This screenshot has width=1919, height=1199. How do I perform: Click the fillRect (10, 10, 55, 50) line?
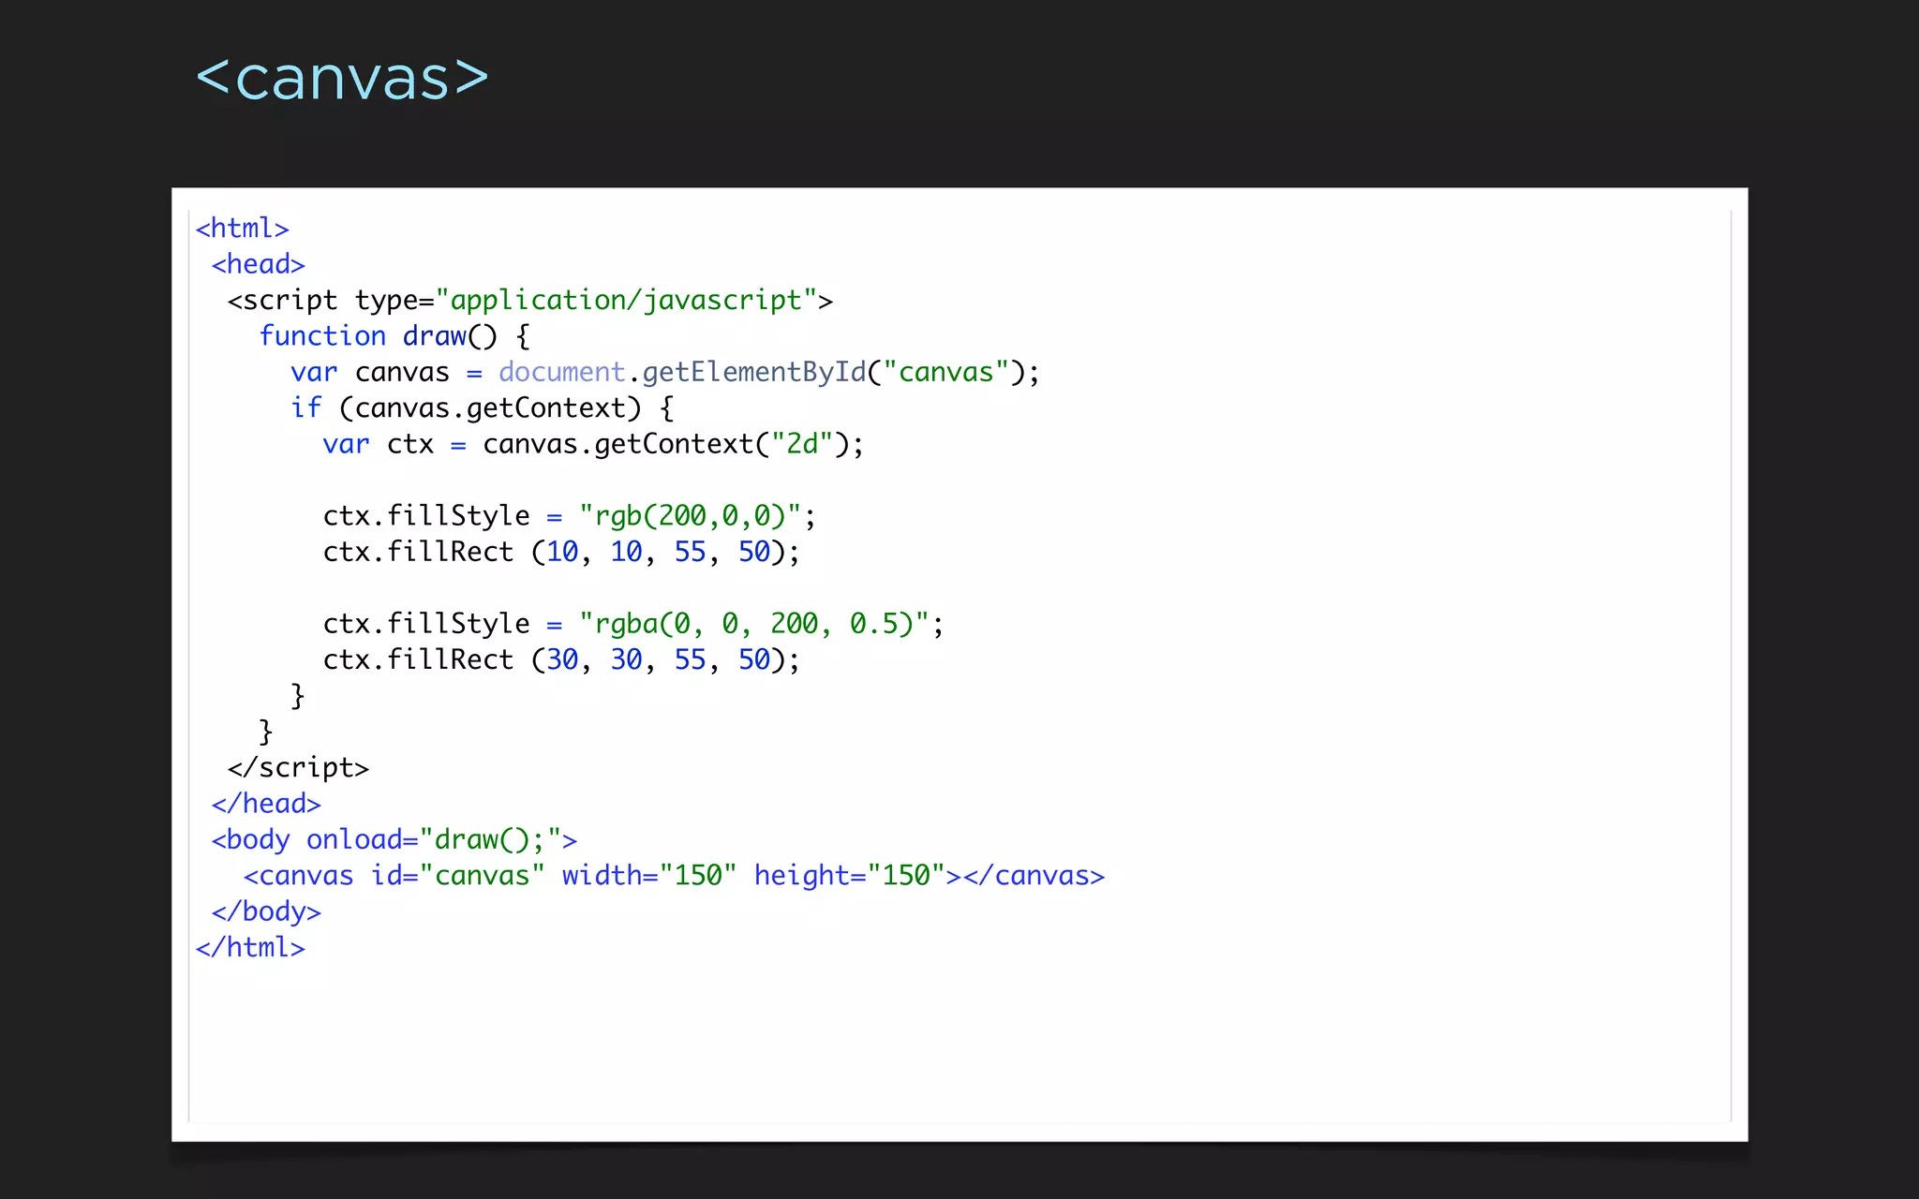(561, 552)
